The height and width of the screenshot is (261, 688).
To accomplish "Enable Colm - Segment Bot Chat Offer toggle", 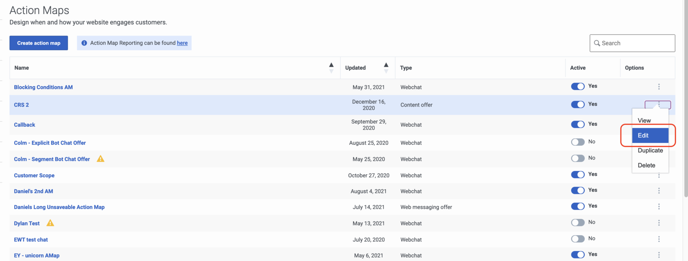I will (x=577, y=158).
